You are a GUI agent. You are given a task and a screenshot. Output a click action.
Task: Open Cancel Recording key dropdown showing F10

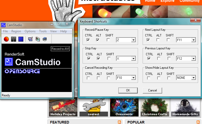point(126,78)
